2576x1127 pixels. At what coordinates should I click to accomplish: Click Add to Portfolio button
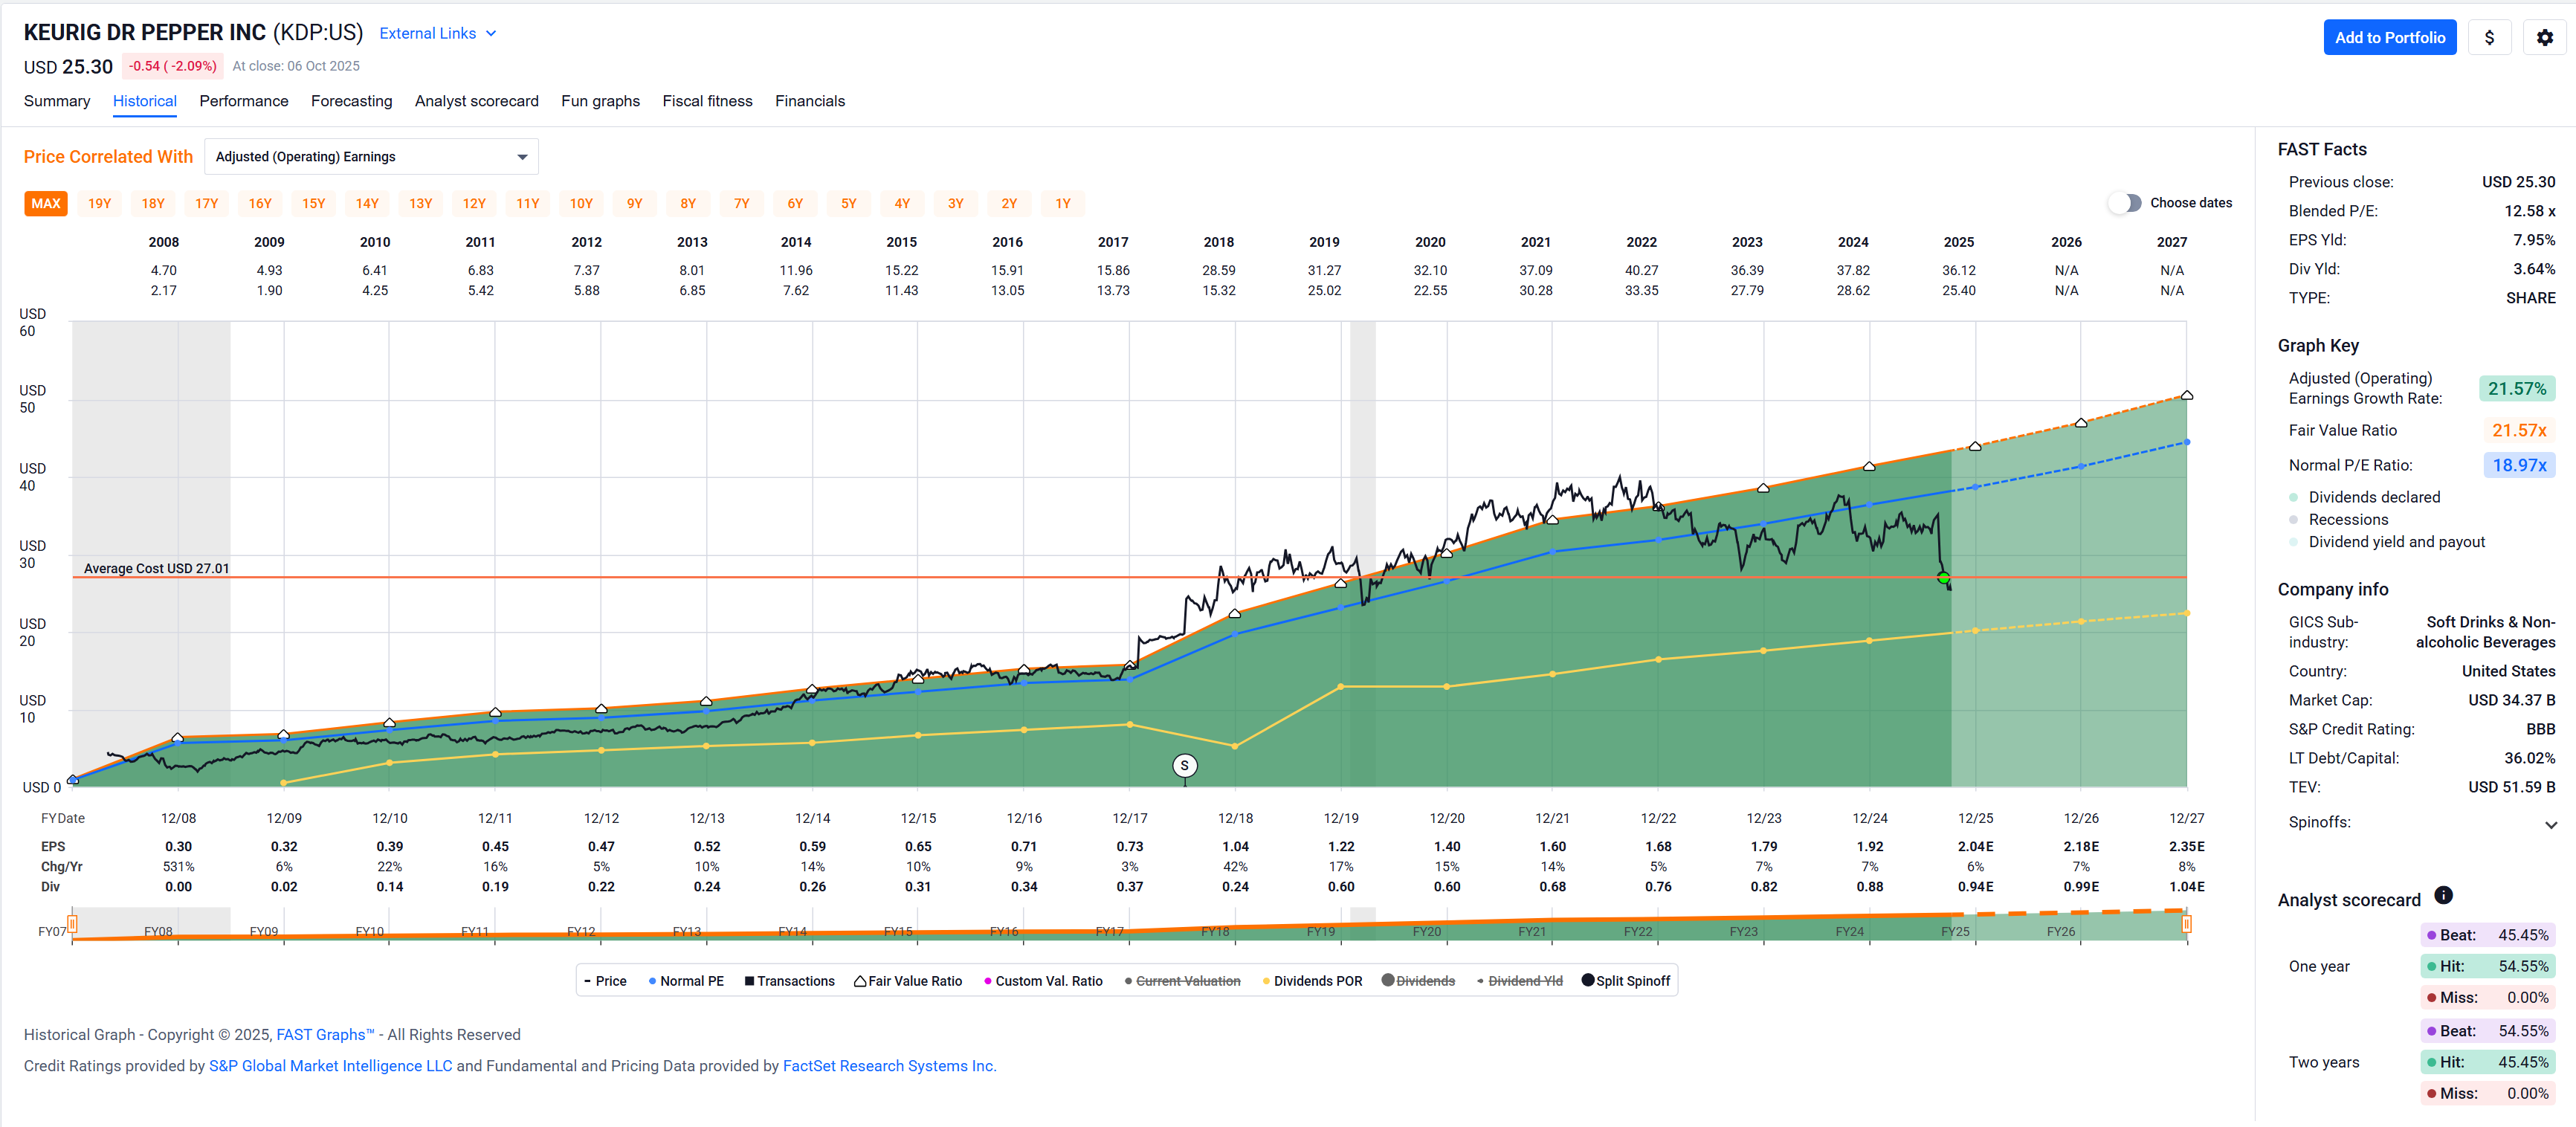pos(2389,38)
